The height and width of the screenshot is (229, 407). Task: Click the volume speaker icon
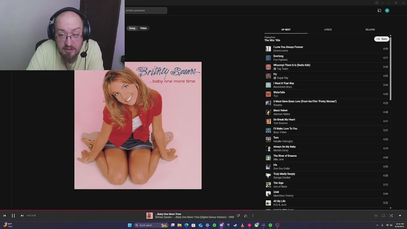point(376,216)
